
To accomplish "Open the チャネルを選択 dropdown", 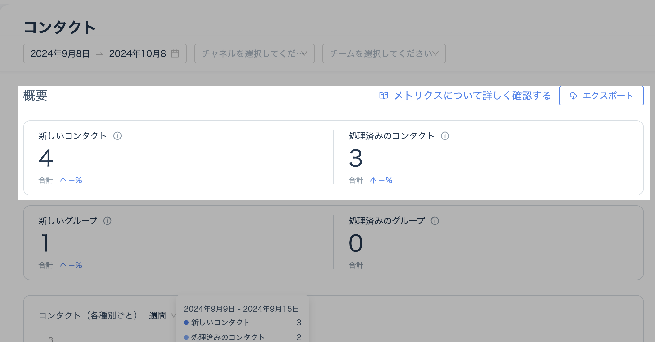I will pos(254,53).
